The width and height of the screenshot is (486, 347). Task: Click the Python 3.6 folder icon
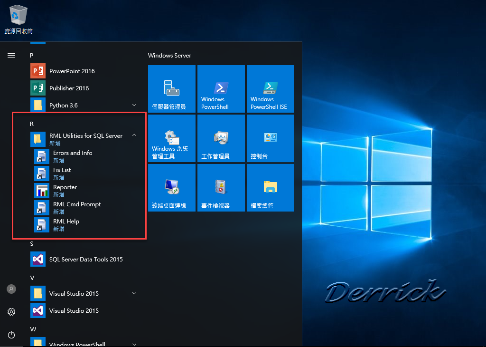point(38,105)
